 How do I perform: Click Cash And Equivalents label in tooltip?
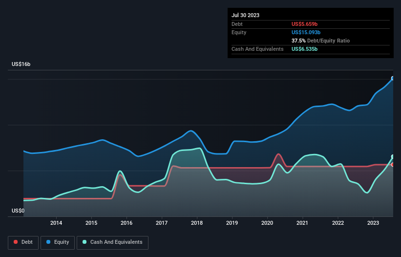point(257,49)
